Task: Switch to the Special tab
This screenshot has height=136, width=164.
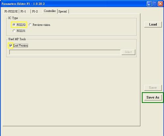Action: point(63,11)
